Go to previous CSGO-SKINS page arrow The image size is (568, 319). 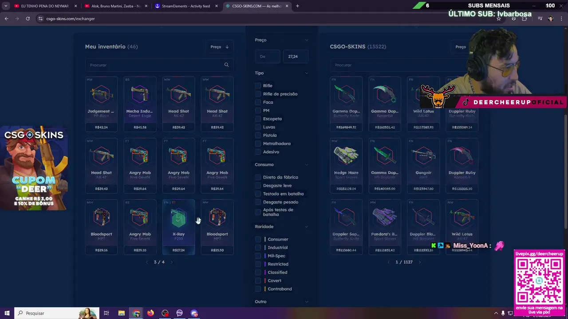point(389,262)
